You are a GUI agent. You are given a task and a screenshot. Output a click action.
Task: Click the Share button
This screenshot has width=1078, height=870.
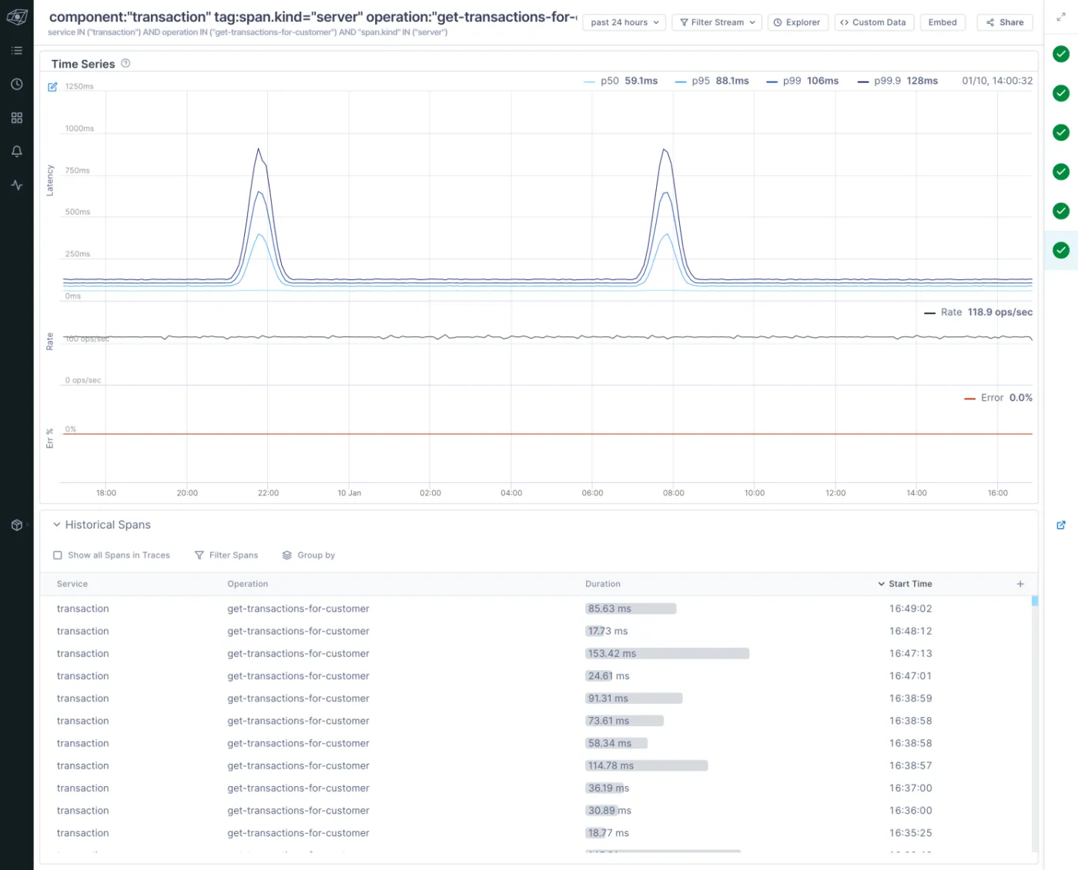(1005, 22)
